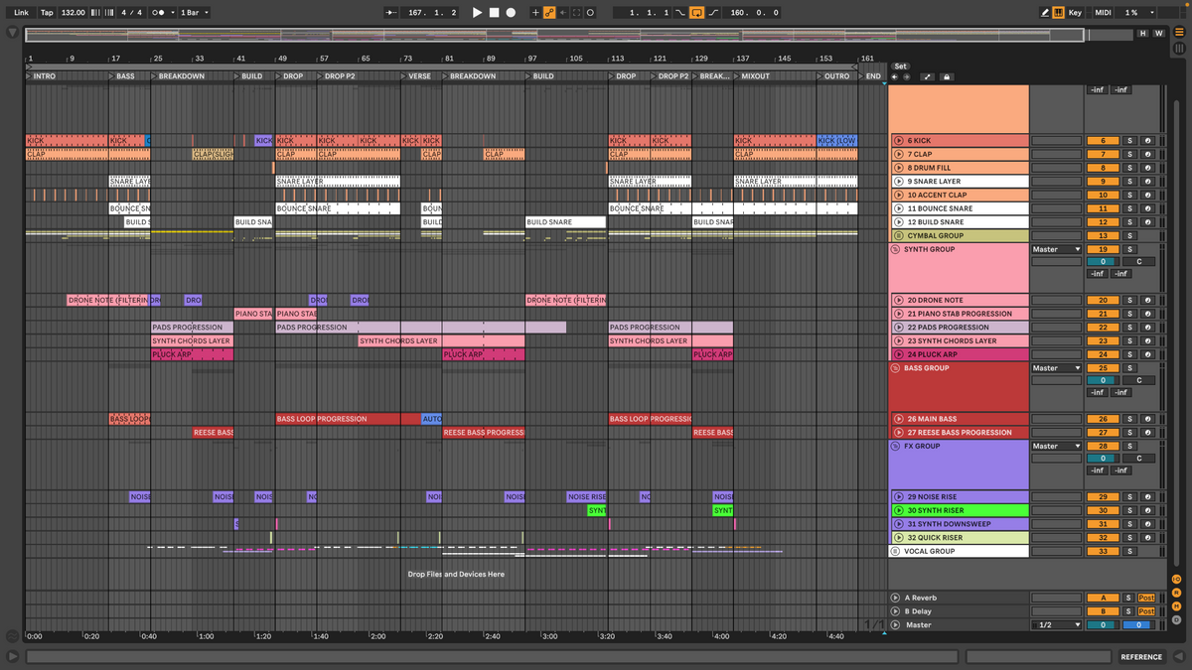Open the Key map mode
1192x670 pixels.
1075,13
